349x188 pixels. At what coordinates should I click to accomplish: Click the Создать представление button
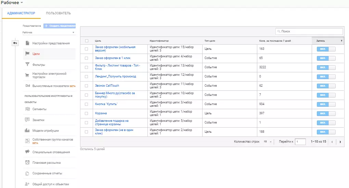(60, 26)
